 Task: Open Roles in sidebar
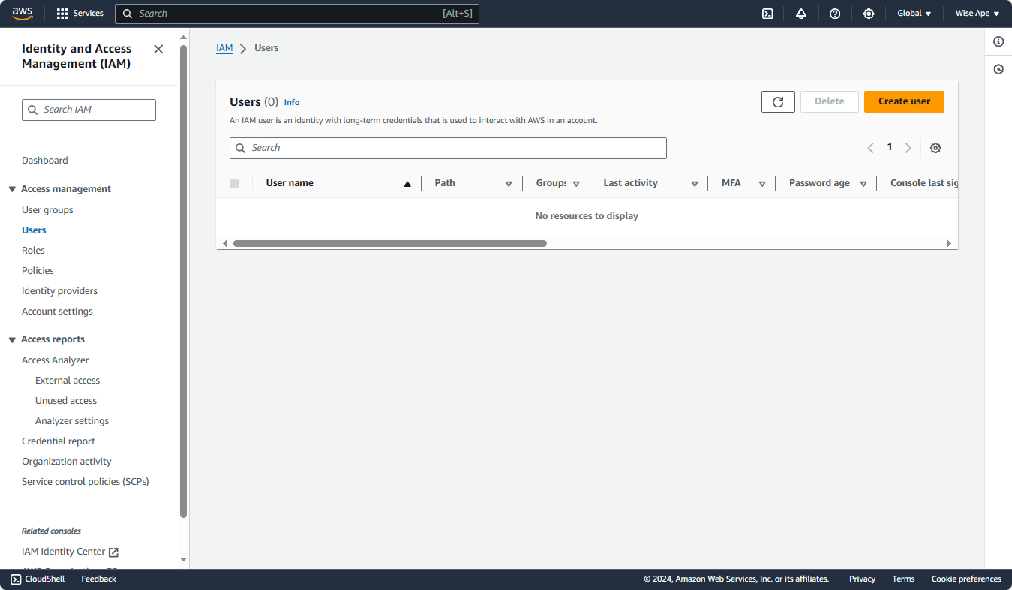(33, 251)
